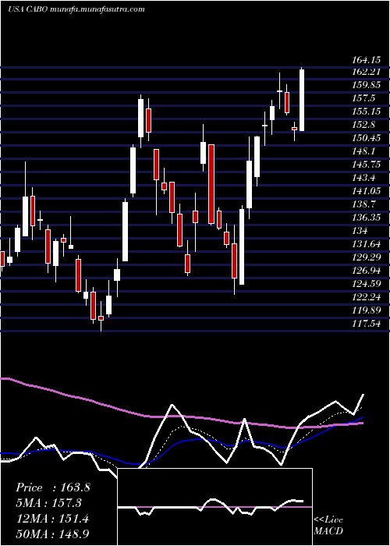Click the 126.94 price axis label
This screenshot has width=390, height=546.
(366, 271)
